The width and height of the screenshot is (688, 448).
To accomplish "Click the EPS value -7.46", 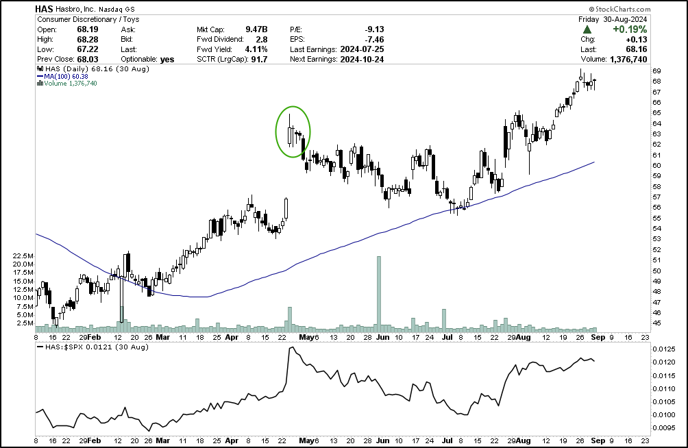I will (374, 40).
